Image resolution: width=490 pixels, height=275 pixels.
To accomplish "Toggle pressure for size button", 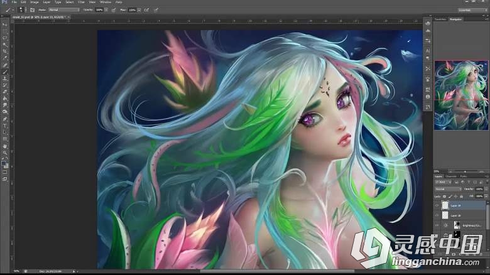I will [156, 10].
